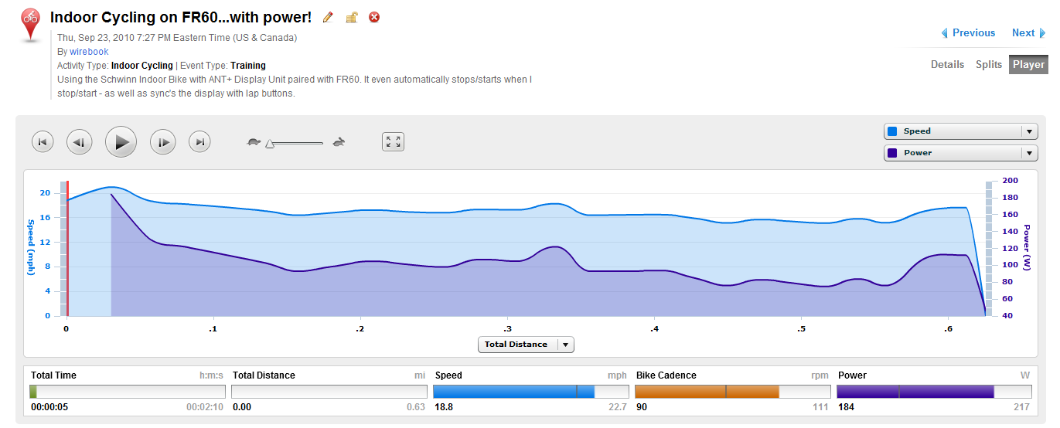Click the "Bike Cadence" label
Screen dimensions: 1060x428
point(666,375)
